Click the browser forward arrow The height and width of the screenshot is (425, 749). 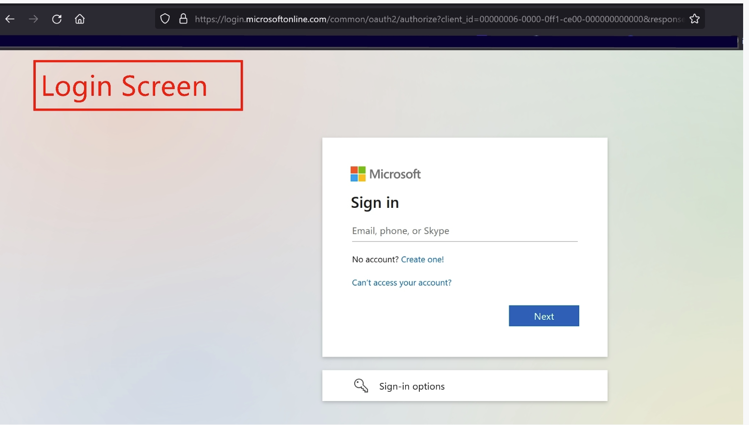click(x=33, y=19)
